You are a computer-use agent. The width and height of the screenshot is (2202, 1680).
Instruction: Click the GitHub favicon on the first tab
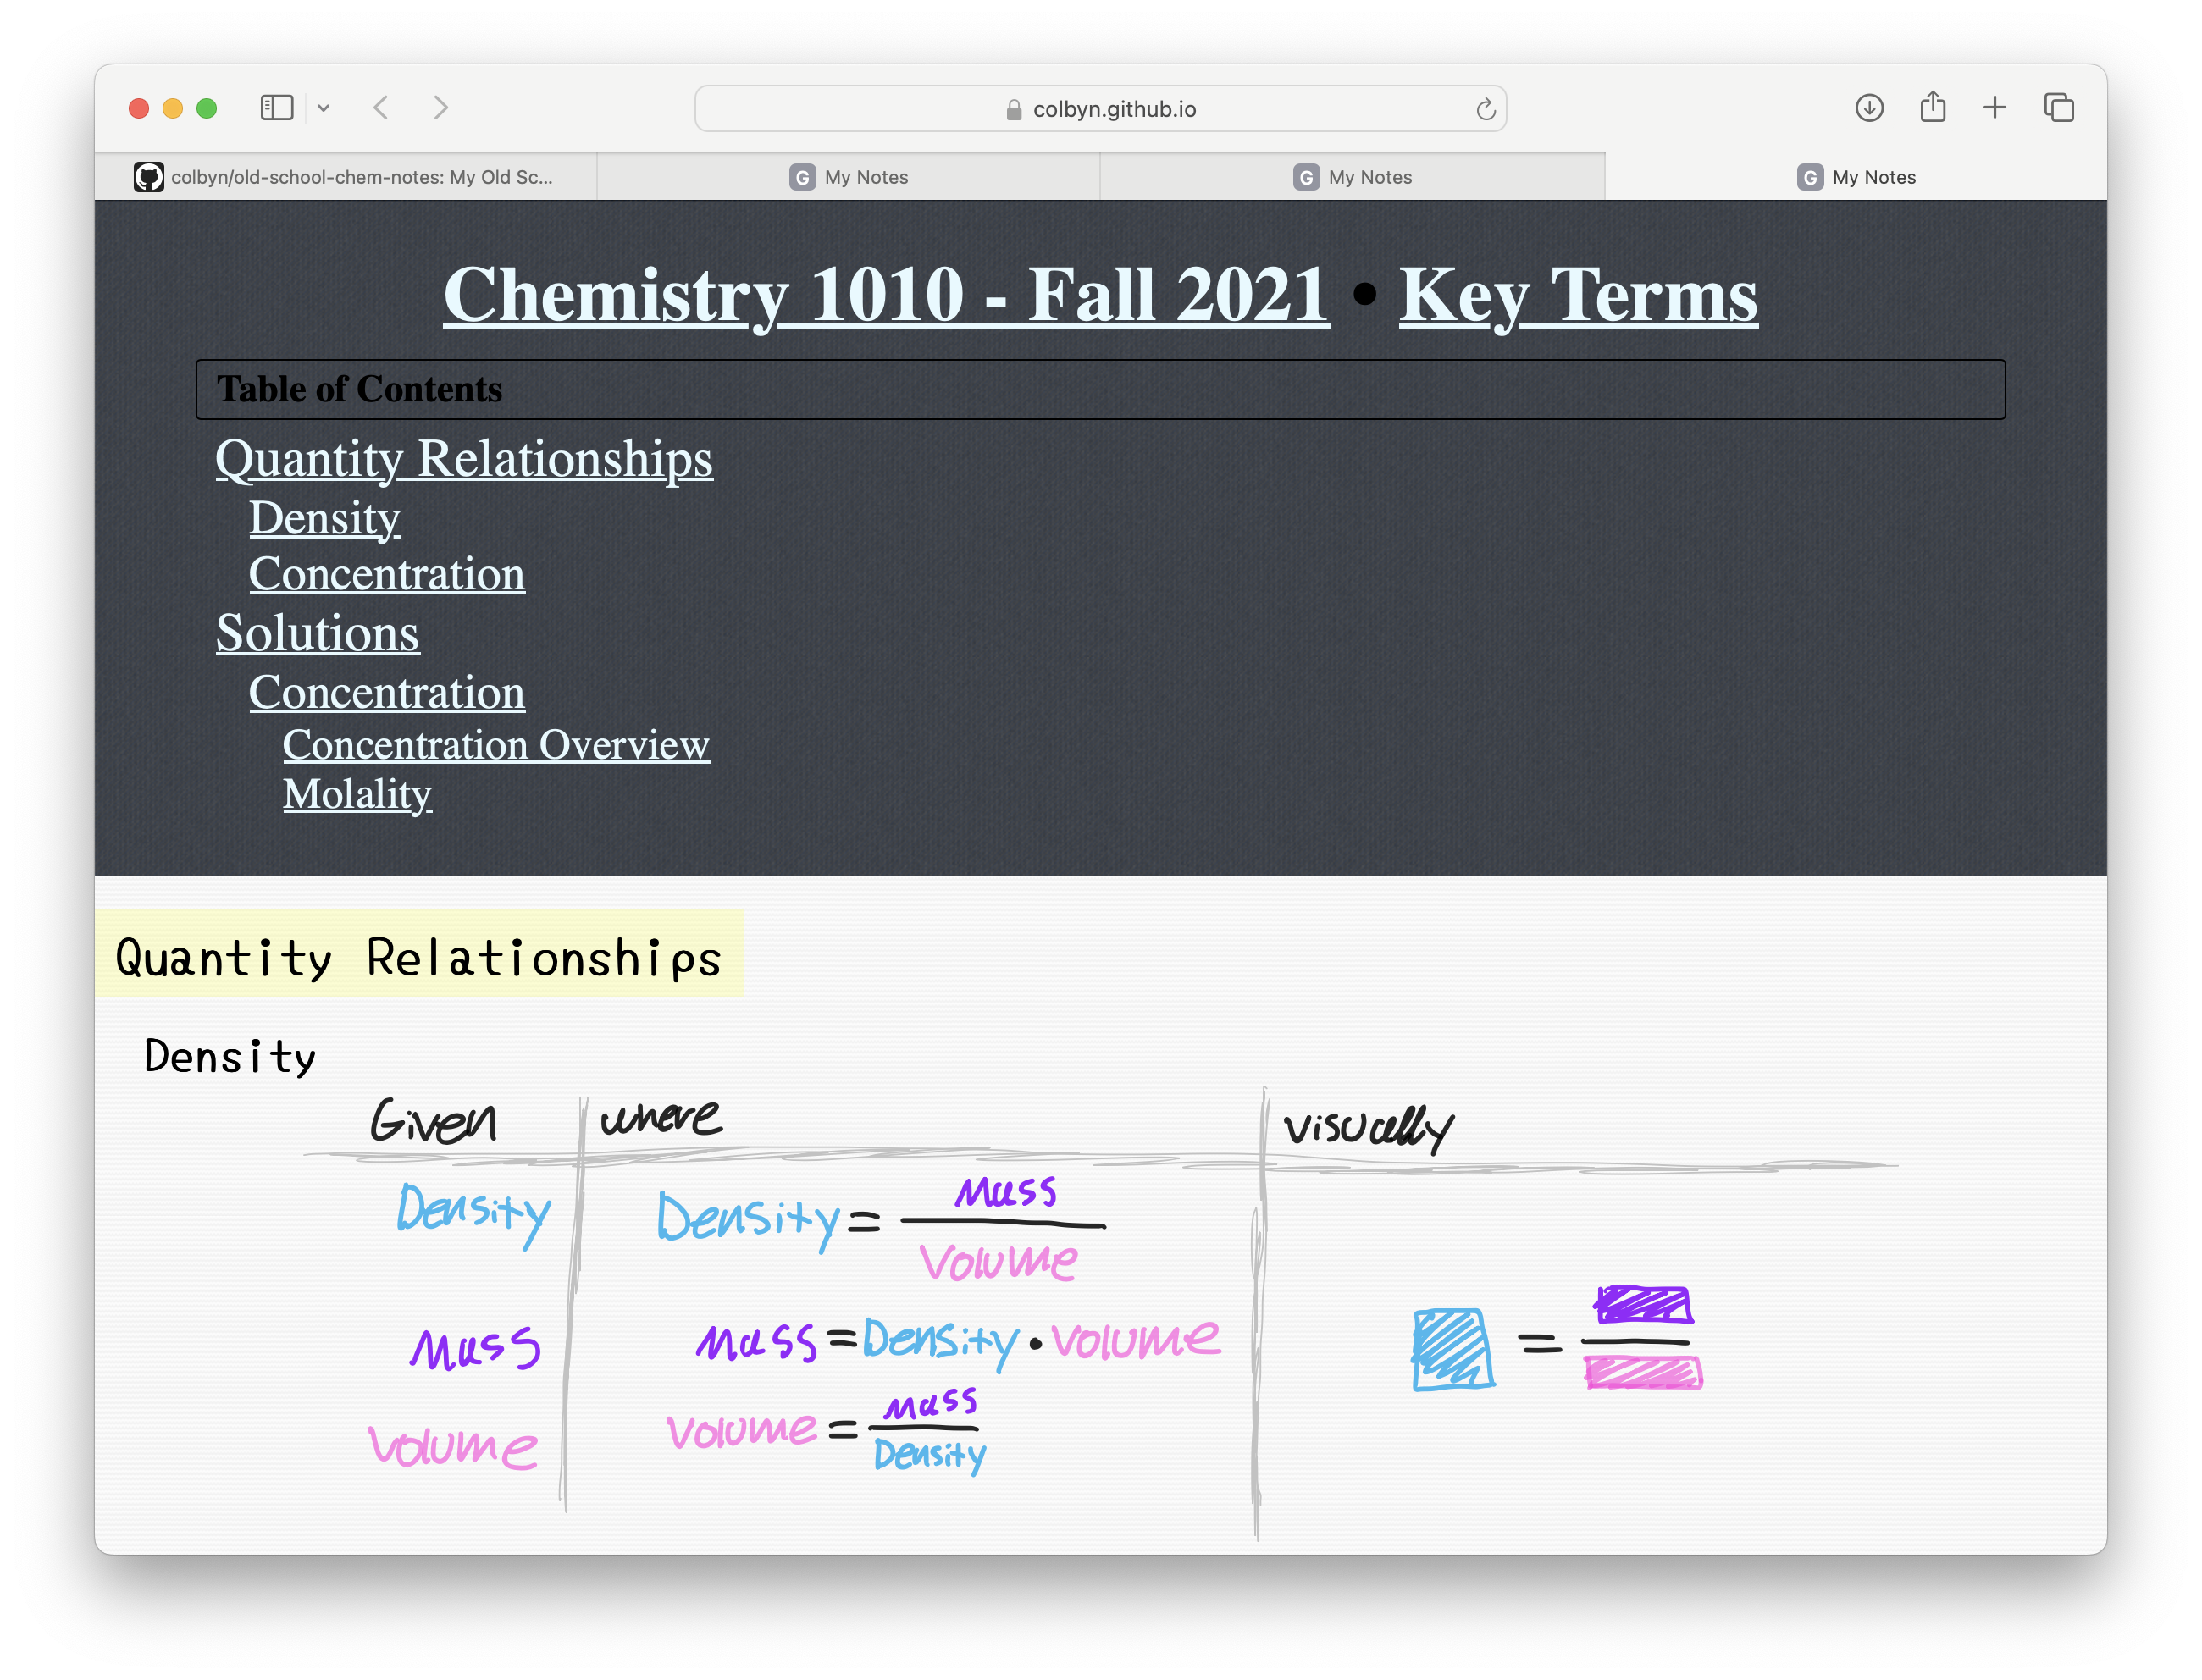click(x=151, y=176)
